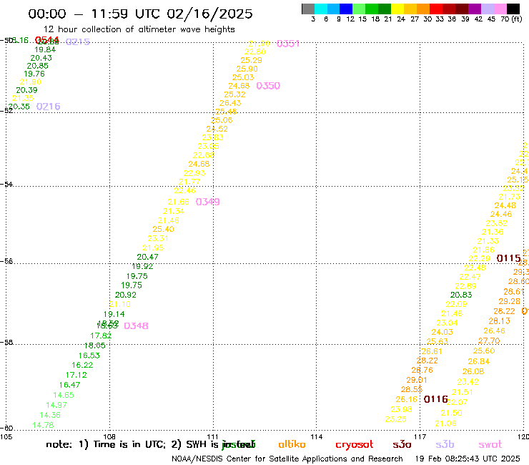Select the 21.35 wave height value
529x465 pixels.
[23, 98]
